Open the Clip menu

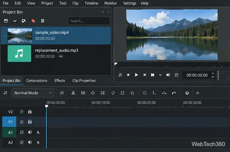(75, 3)
